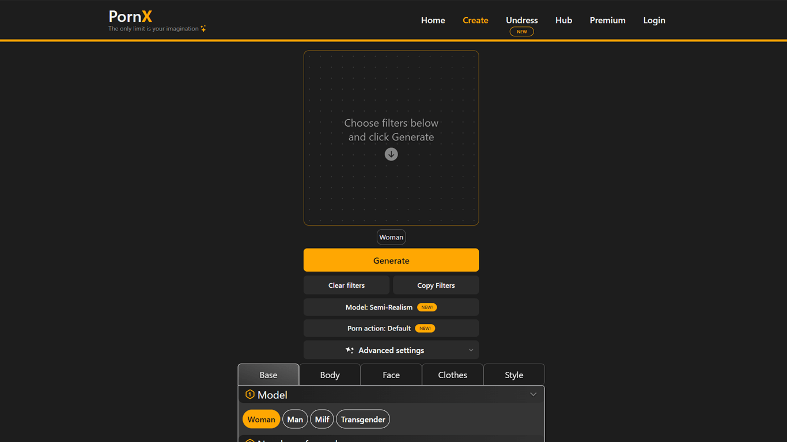The image size is (787, 442).
Task: Open the Model: Semi-Realism selector
Action: pos(379,307)
